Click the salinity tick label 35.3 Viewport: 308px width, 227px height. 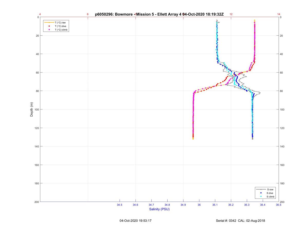pos(247,205)
